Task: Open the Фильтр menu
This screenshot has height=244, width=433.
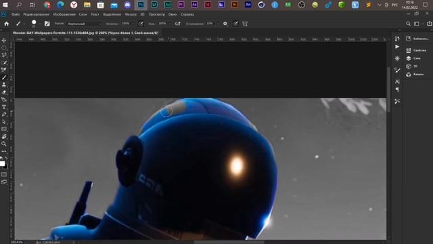Action: click(131, 14)
